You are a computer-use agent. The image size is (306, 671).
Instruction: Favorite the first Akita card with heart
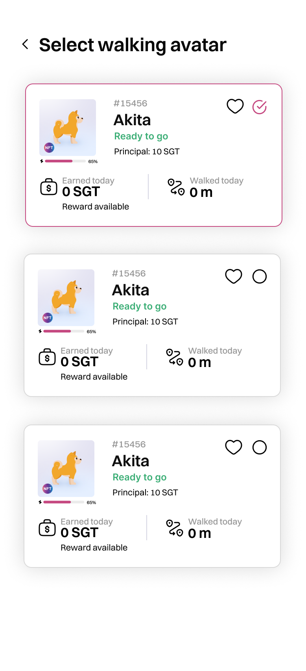point(235,106)
